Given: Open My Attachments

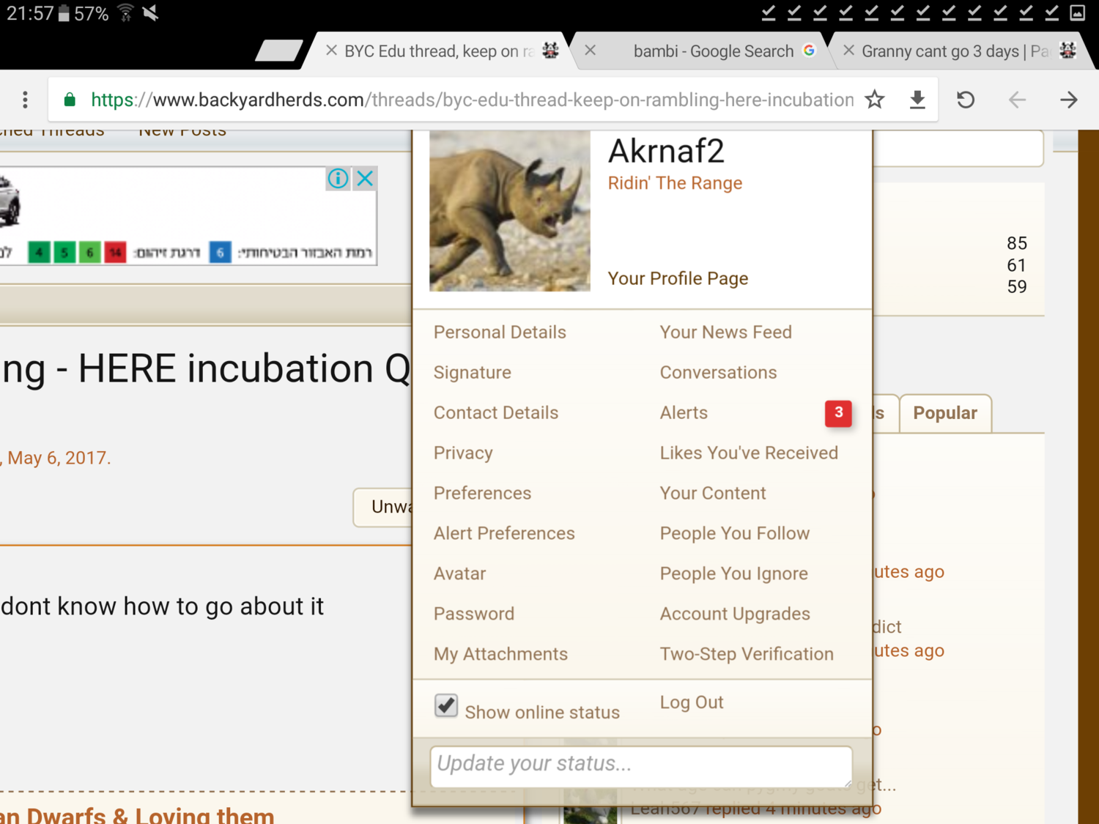Looking at the screenshot, I should (x=500, y=655).
